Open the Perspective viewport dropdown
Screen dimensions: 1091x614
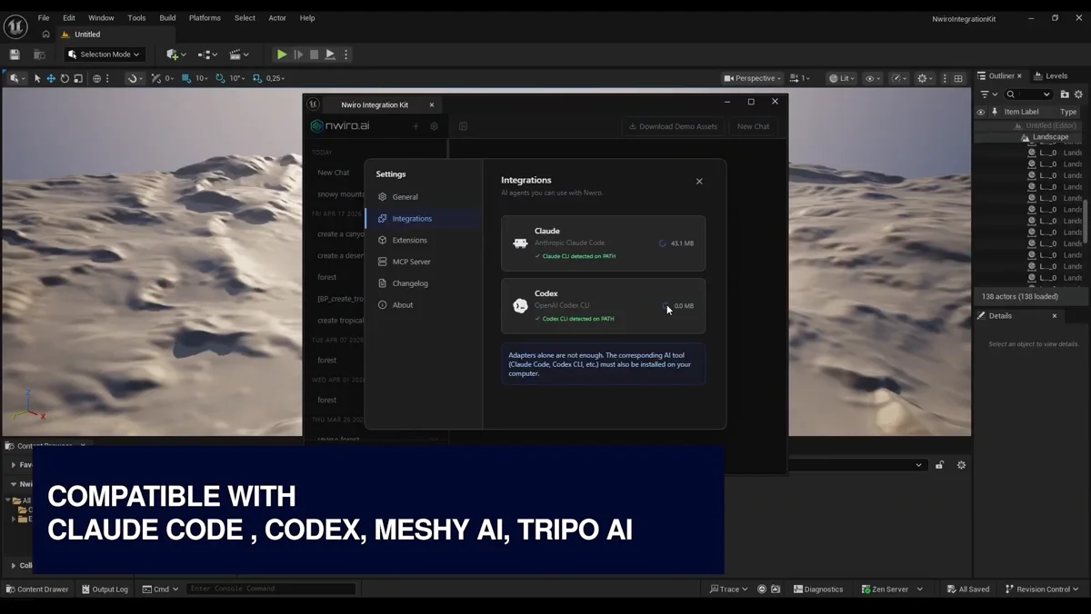pyautogui.click(x=753, y=78)
